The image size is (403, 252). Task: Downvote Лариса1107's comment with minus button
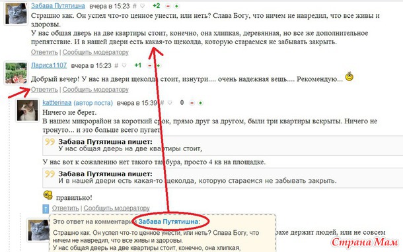(x=149, y=66)
